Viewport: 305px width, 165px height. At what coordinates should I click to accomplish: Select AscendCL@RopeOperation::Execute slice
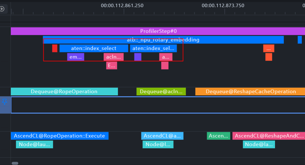coord(60,136)
